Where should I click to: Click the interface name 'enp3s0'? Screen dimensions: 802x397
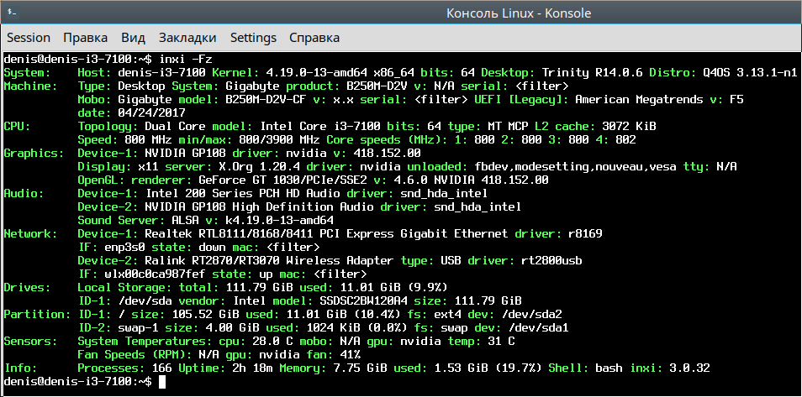[124, 247]
